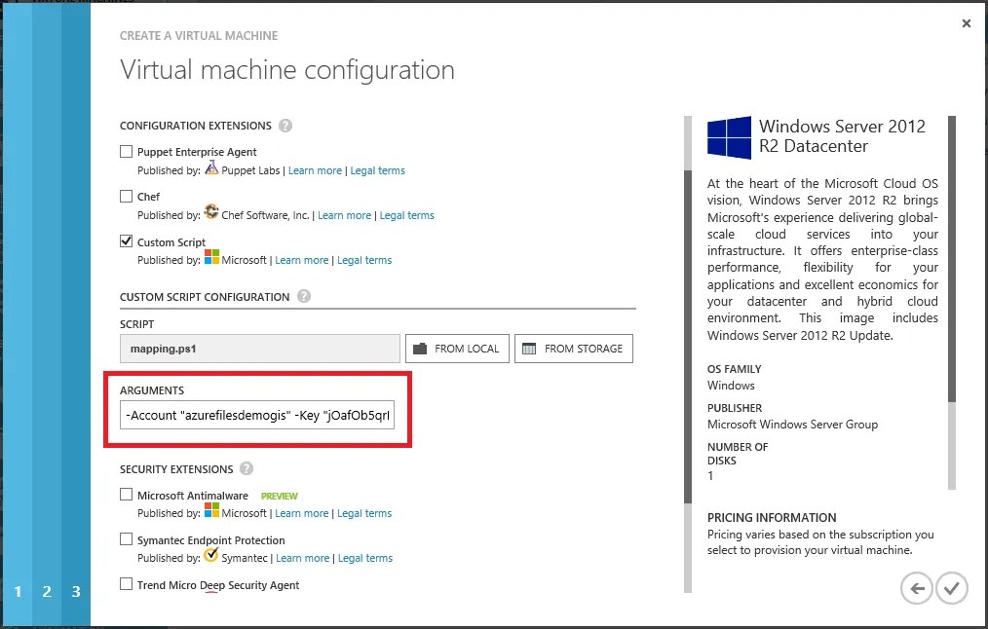Viewport: 988px width, 629px height.
Task: Open Puppet Labs Learn more link
Action: pos(315,170)
